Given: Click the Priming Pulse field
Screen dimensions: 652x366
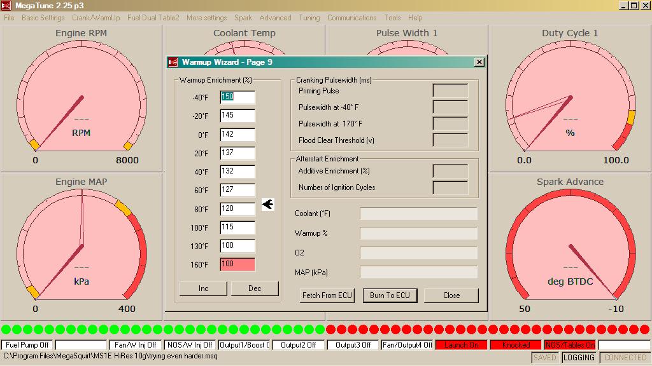Looking at the screenshot, I should point(450,90).
